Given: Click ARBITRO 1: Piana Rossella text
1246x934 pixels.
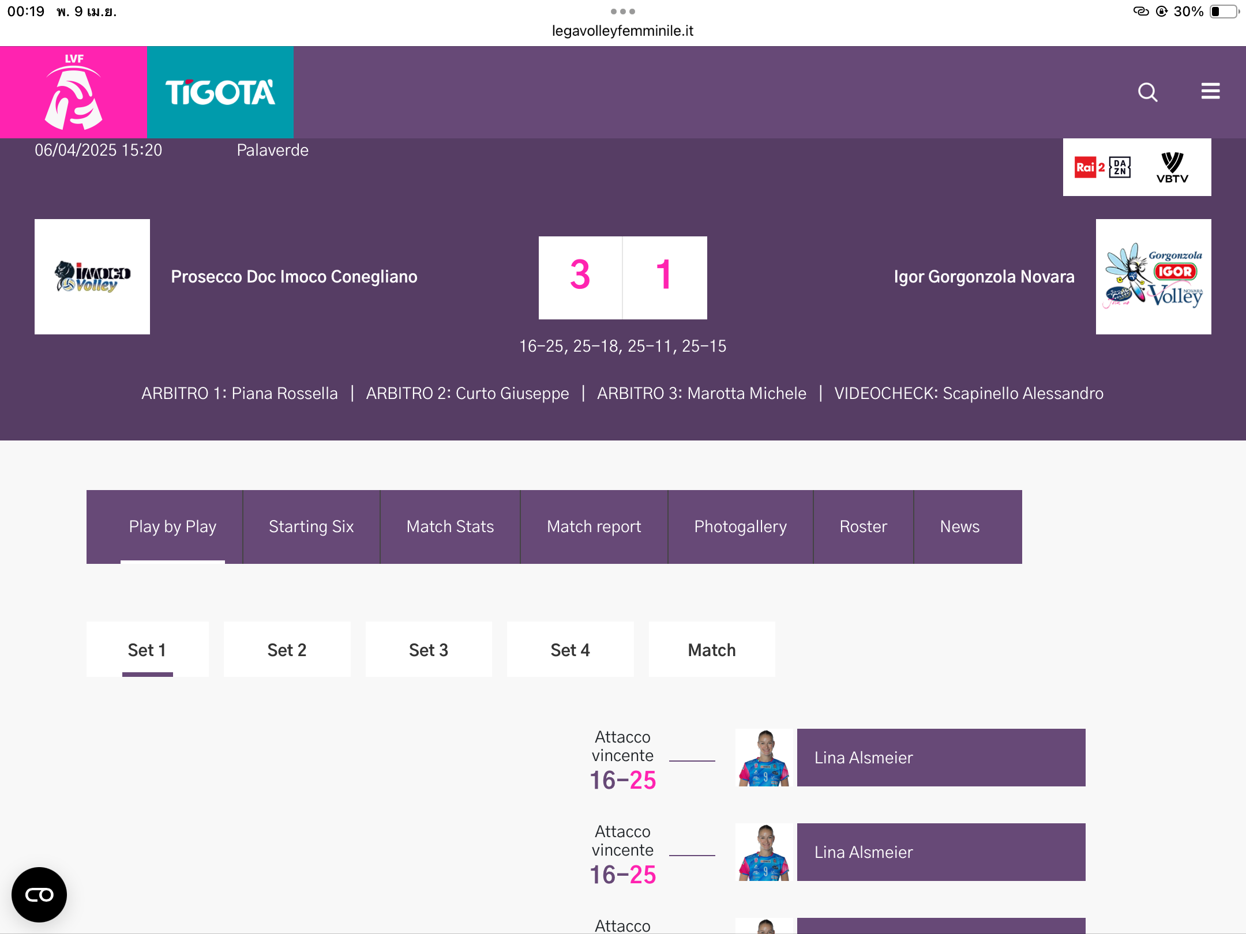Looking at the screenshot, I should click(x=239, y=393).
